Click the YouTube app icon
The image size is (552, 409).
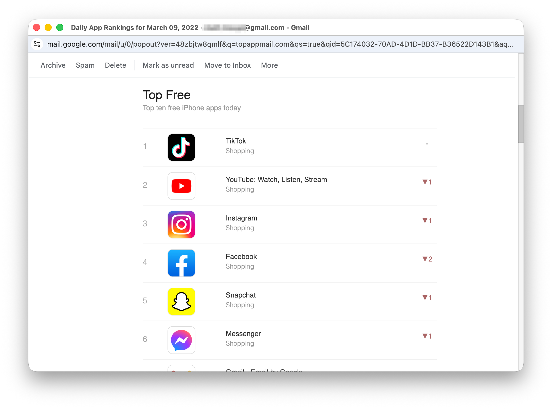(x=181, y=186)
